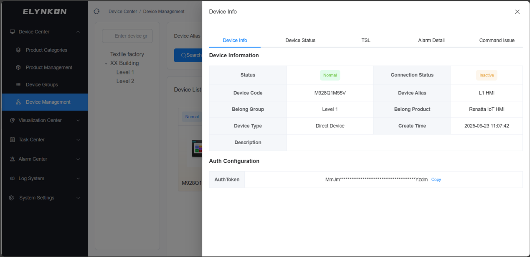
Task: Open Product Management menu item
Action: [x=45, y=67]
